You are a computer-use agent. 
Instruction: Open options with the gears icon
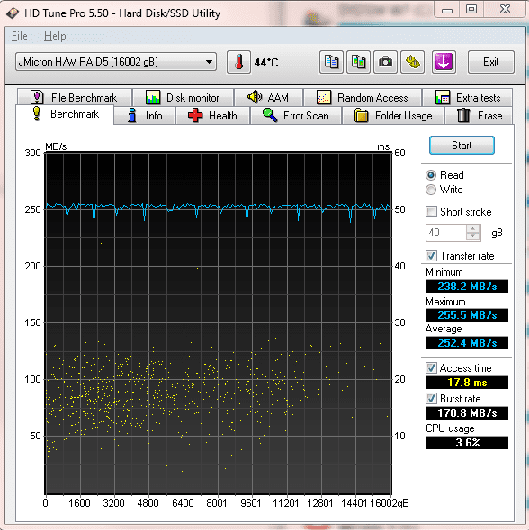[413, 62]
